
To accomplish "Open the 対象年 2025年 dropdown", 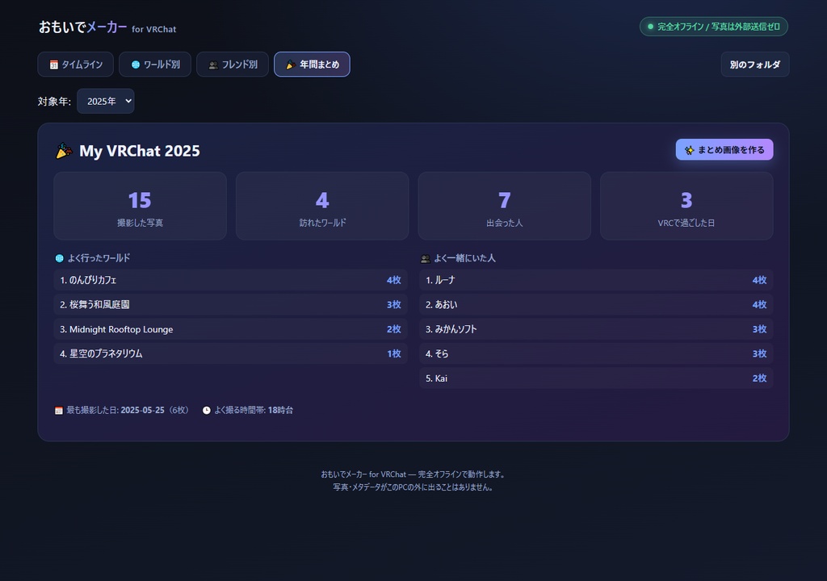I will (106, 101).
